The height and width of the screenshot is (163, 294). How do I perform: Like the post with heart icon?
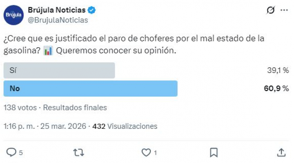point(146,152)
